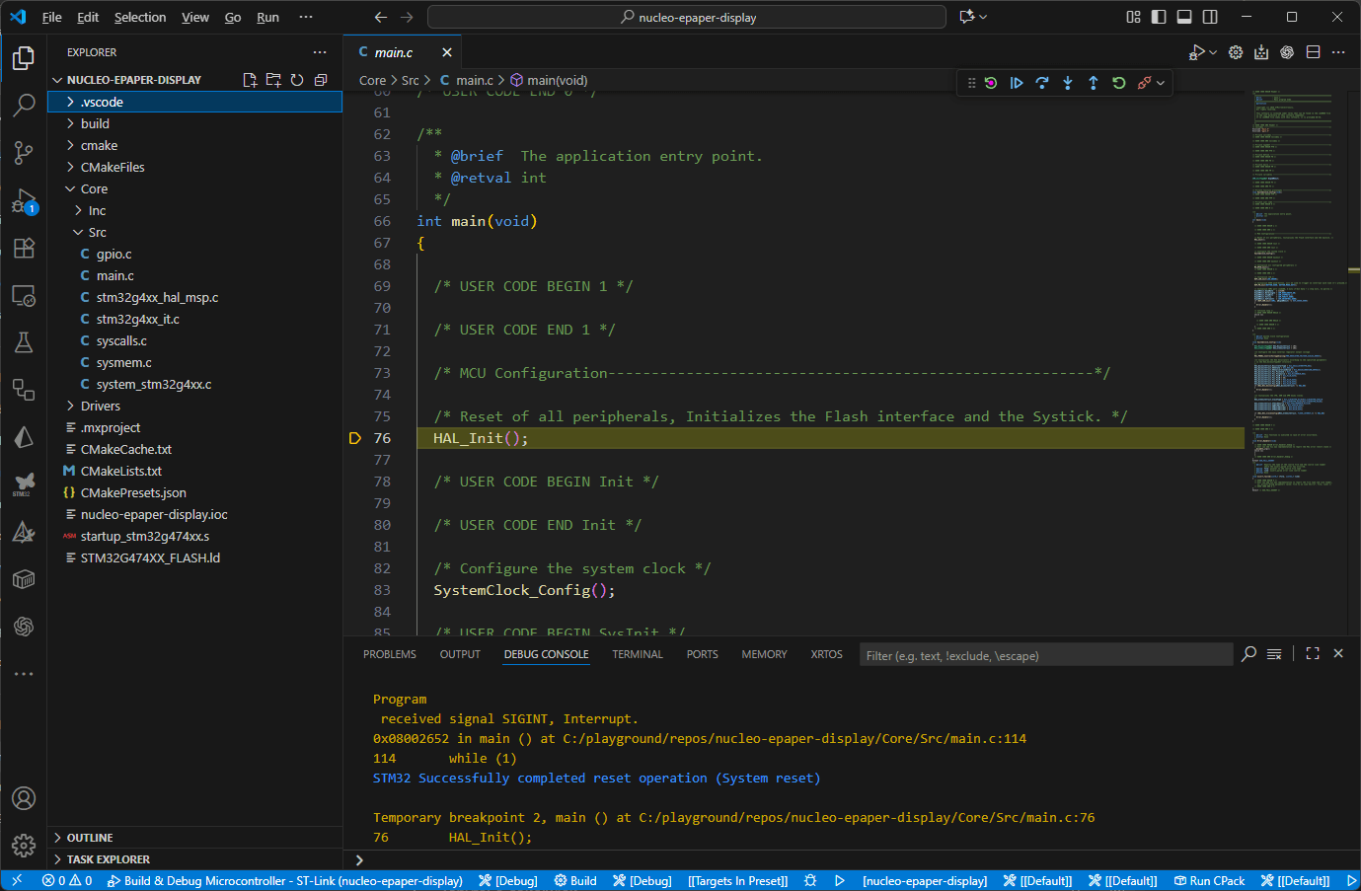Click the debug console filter input
This screenshot has height=891, width=1361.
(x=1044, y=655)
